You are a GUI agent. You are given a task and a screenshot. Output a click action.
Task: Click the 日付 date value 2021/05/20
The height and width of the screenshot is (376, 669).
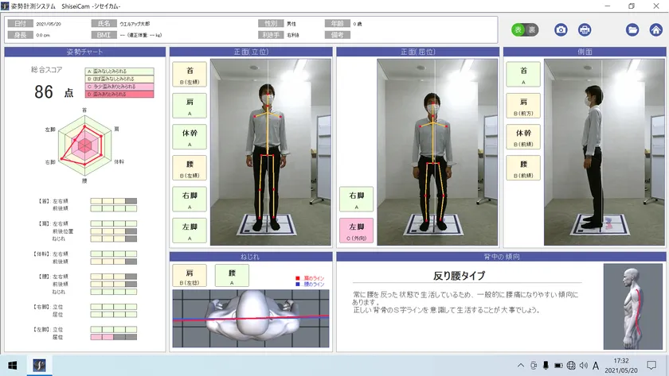pyautogui.click(x=49, y=24)
